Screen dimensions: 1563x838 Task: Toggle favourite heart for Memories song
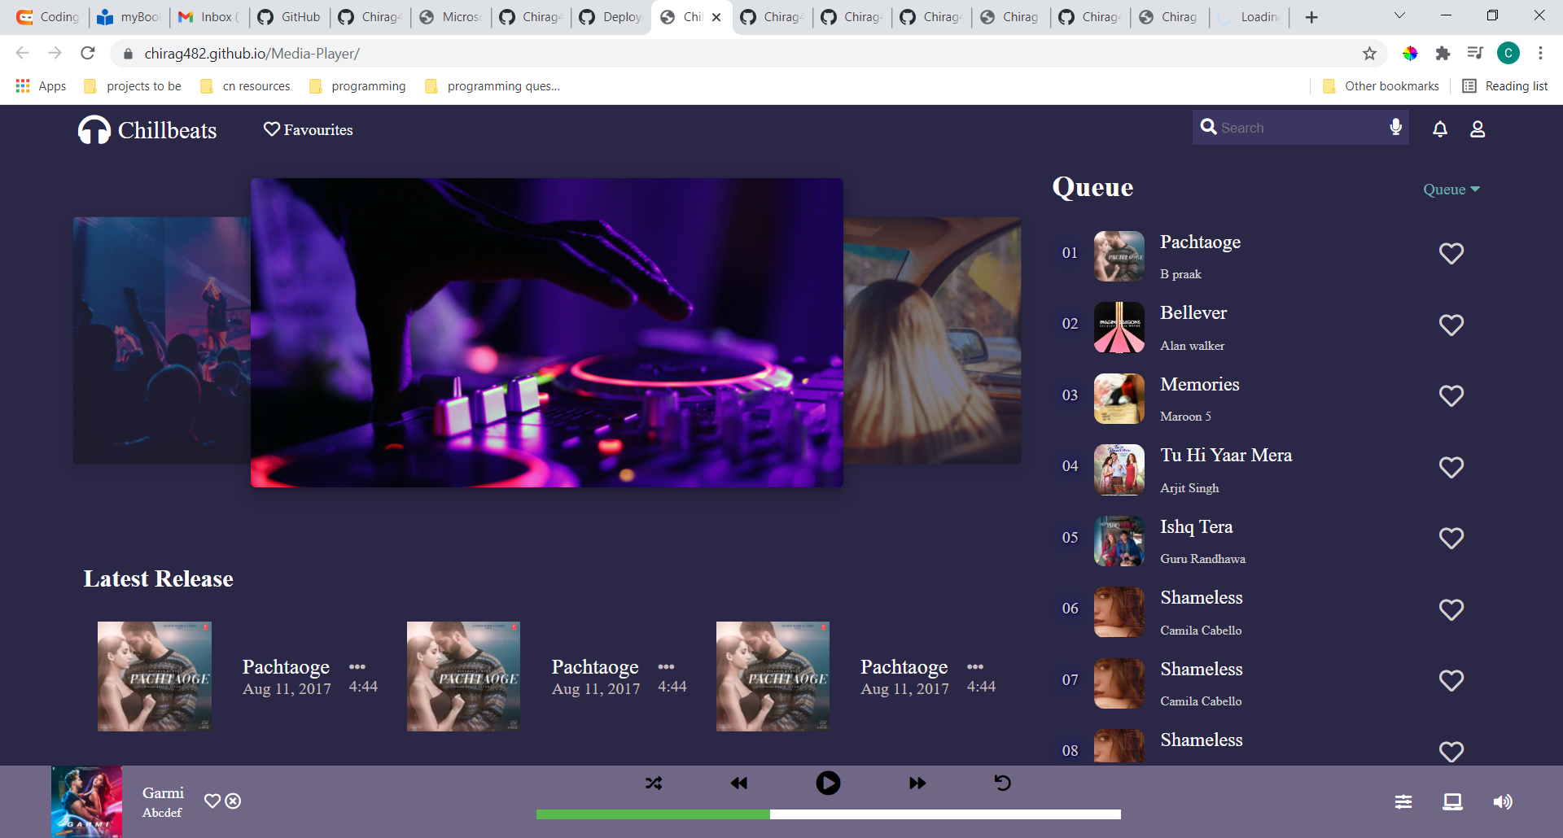point(1451,396)
